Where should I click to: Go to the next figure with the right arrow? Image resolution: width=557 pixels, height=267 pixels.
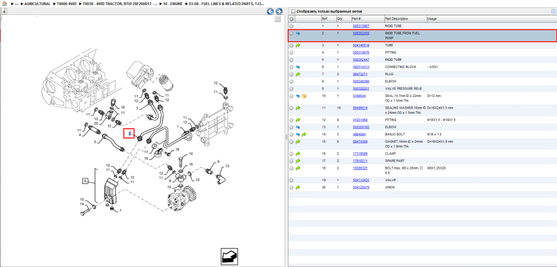279,11
